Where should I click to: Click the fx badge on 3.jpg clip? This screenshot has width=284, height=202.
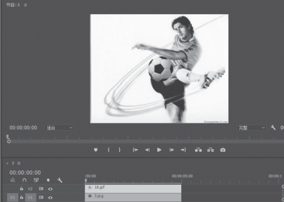[90, 196]
